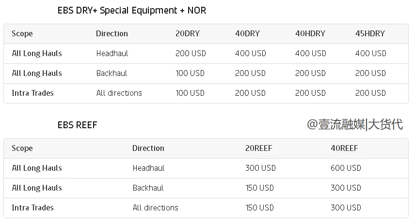Click the EBS REEF heading
Screen dimensions: 415x223
(77, 125)
